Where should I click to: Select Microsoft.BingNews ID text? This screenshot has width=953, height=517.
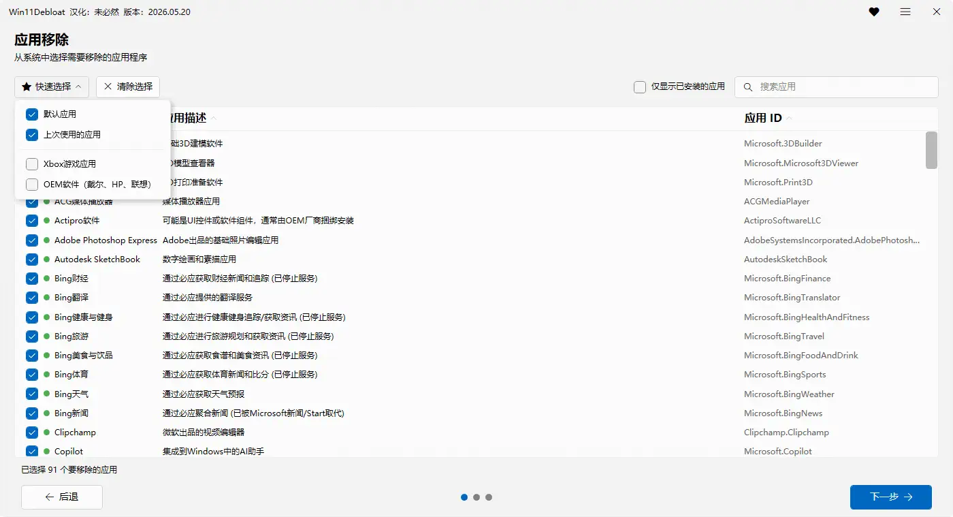(x=784, y=413)
